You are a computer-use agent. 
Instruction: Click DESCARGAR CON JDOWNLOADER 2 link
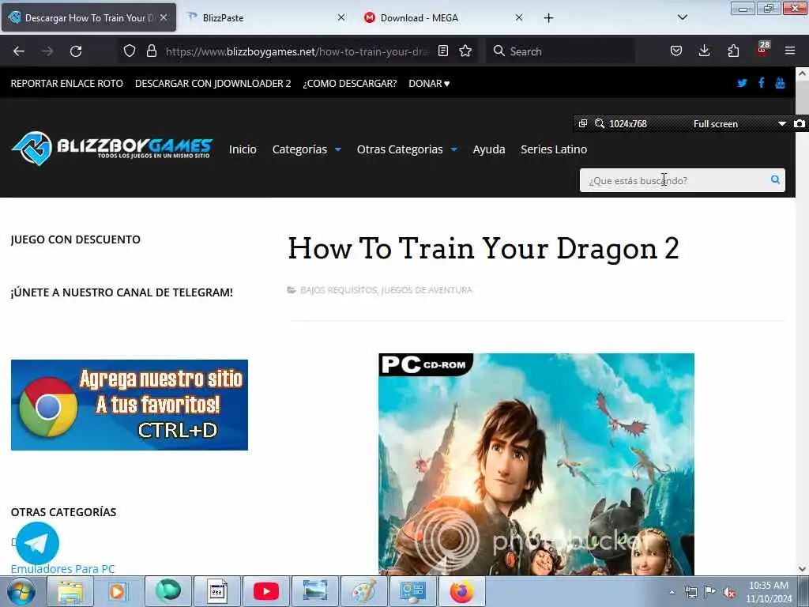(x=213, y=84)
